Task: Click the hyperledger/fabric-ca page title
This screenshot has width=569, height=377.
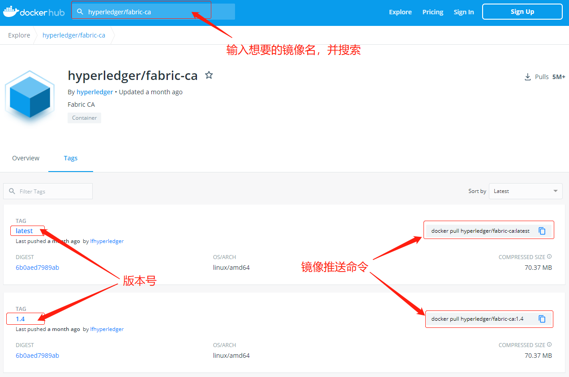Action: click(x=133, y=75)
